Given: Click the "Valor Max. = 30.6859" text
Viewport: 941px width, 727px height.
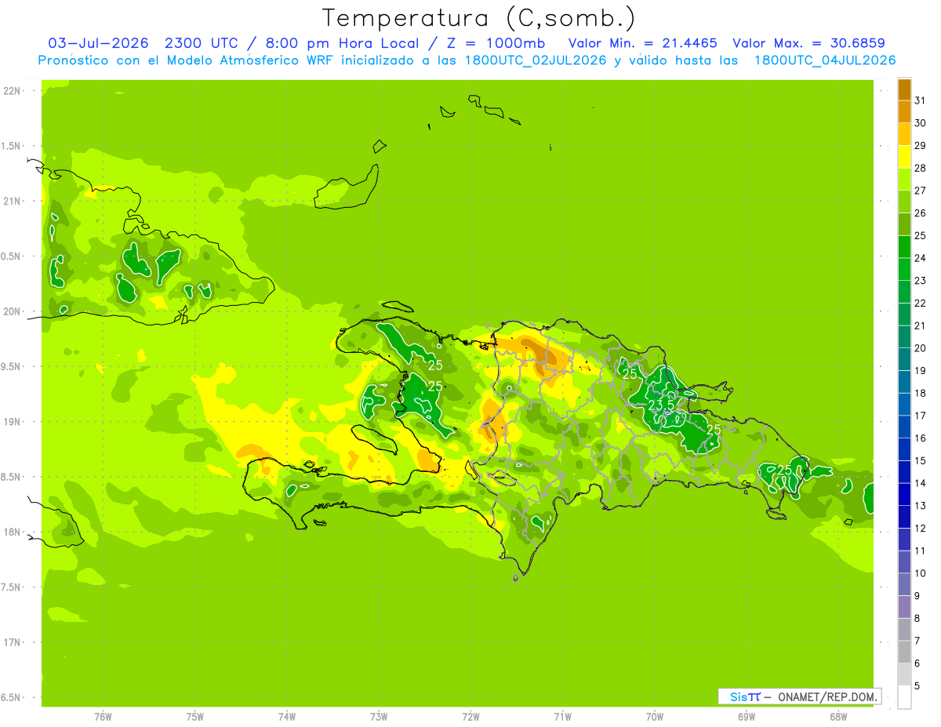Looking at the screenshot, I should tap(810, 43).
